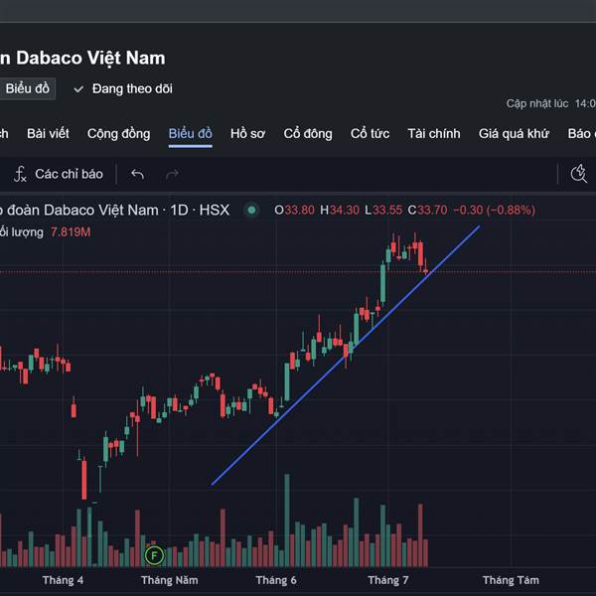Toggle the Đang theo dõi follow button
596x596 pixels.
pyautogui.click(x=123, y=89)
